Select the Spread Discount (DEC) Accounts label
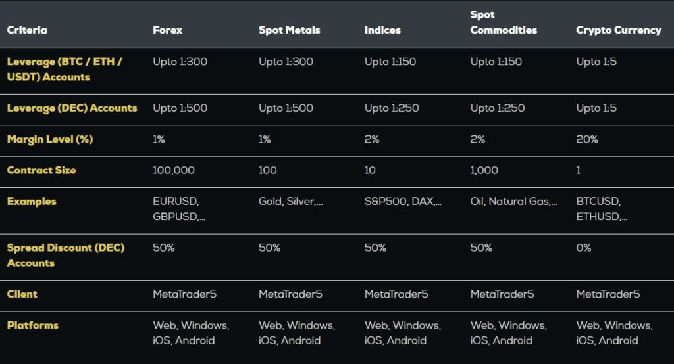 [66, 256]
